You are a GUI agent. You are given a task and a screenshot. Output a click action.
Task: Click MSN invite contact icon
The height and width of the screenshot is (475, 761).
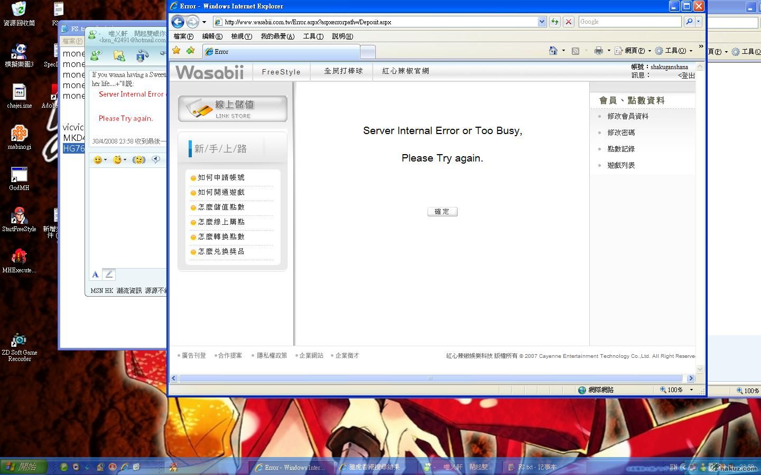(x=96, y=55)
